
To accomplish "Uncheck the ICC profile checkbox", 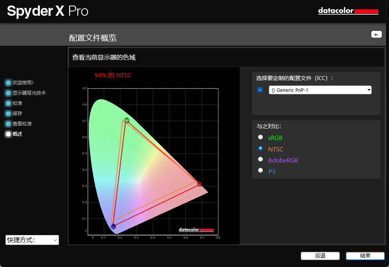I will (x=260, y=90).
